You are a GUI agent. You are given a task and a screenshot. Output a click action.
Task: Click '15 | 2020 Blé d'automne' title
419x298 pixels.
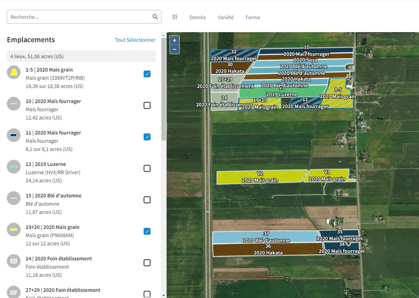click(x=54, y=195)
